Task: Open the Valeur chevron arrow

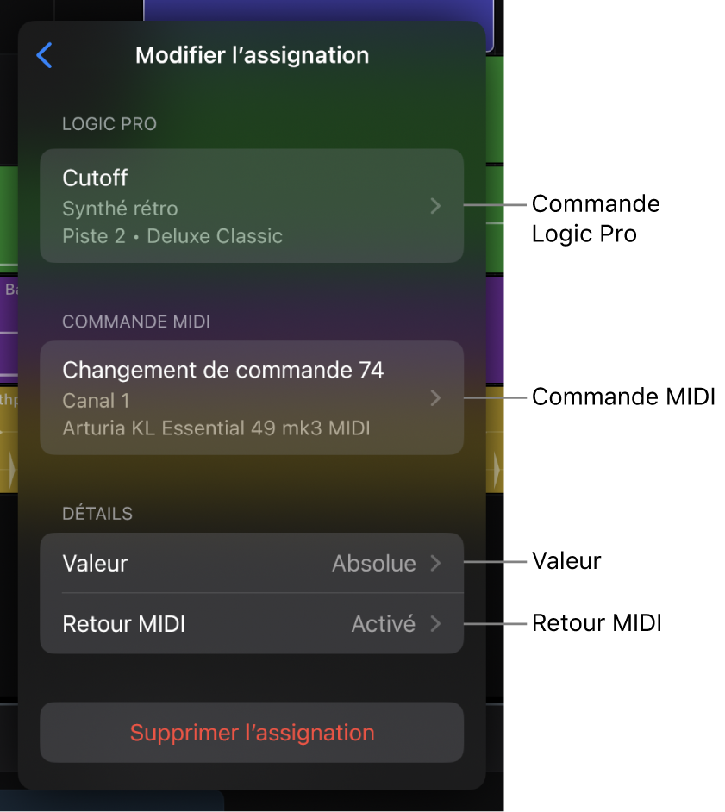Action: [435, 563]
